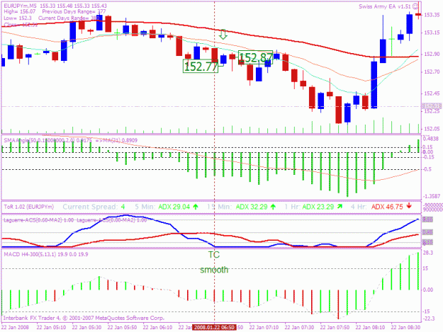Click the 'Previous Days Range= 377' label
The width and height of the screenshot is (443, 332).
[x=74, y=12]
